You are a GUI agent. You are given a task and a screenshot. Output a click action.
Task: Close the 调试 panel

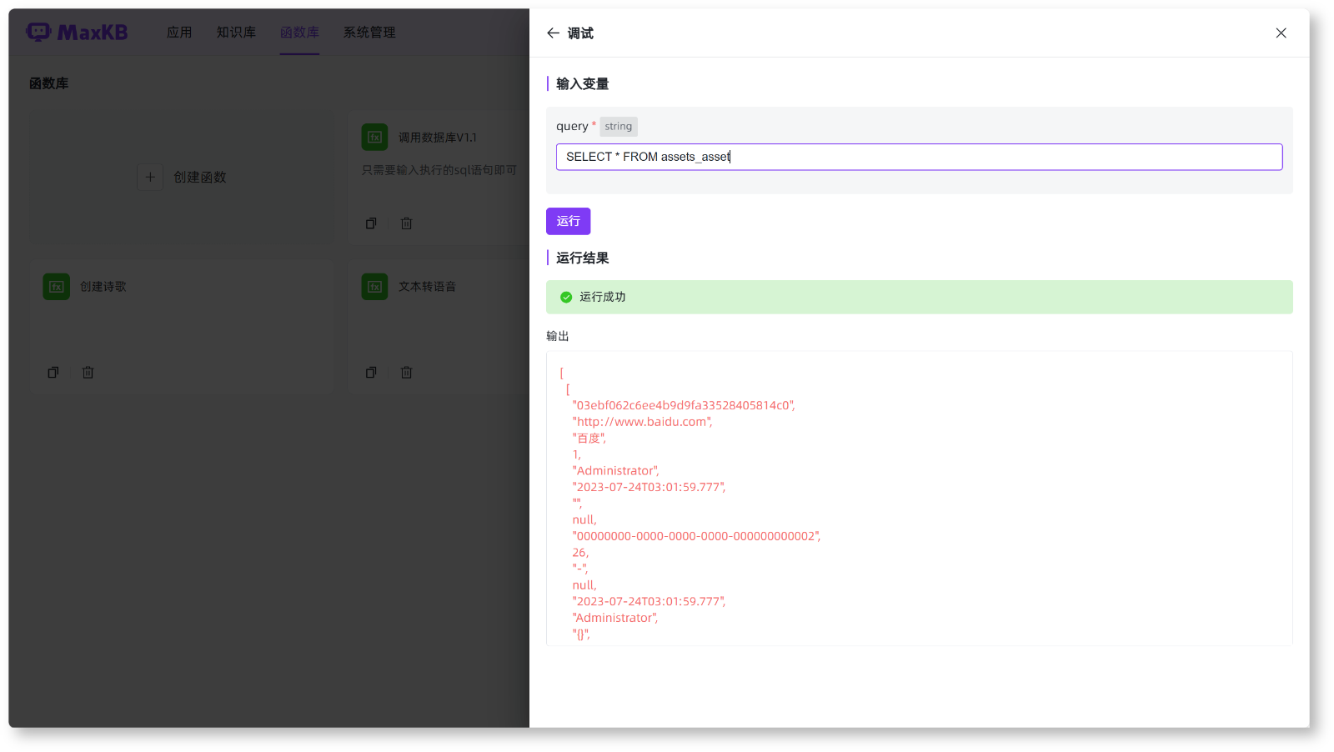[x=1280, y=33]
